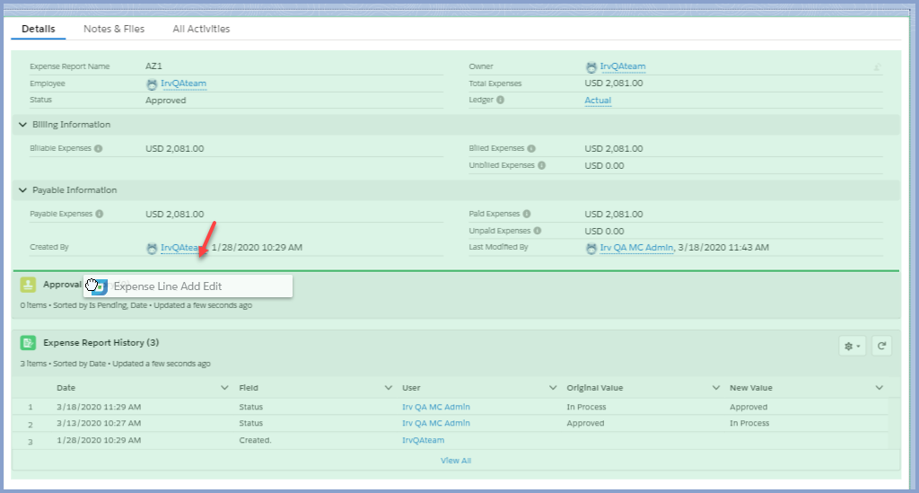Click the Unbilled Expenses info icon
Image resolution: width=919 pixels, height=493 pixels.
click(541, 165)
